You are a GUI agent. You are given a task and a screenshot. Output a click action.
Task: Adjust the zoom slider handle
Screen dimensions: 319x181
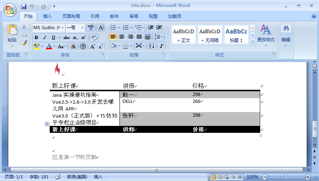(x=286, y=177)
